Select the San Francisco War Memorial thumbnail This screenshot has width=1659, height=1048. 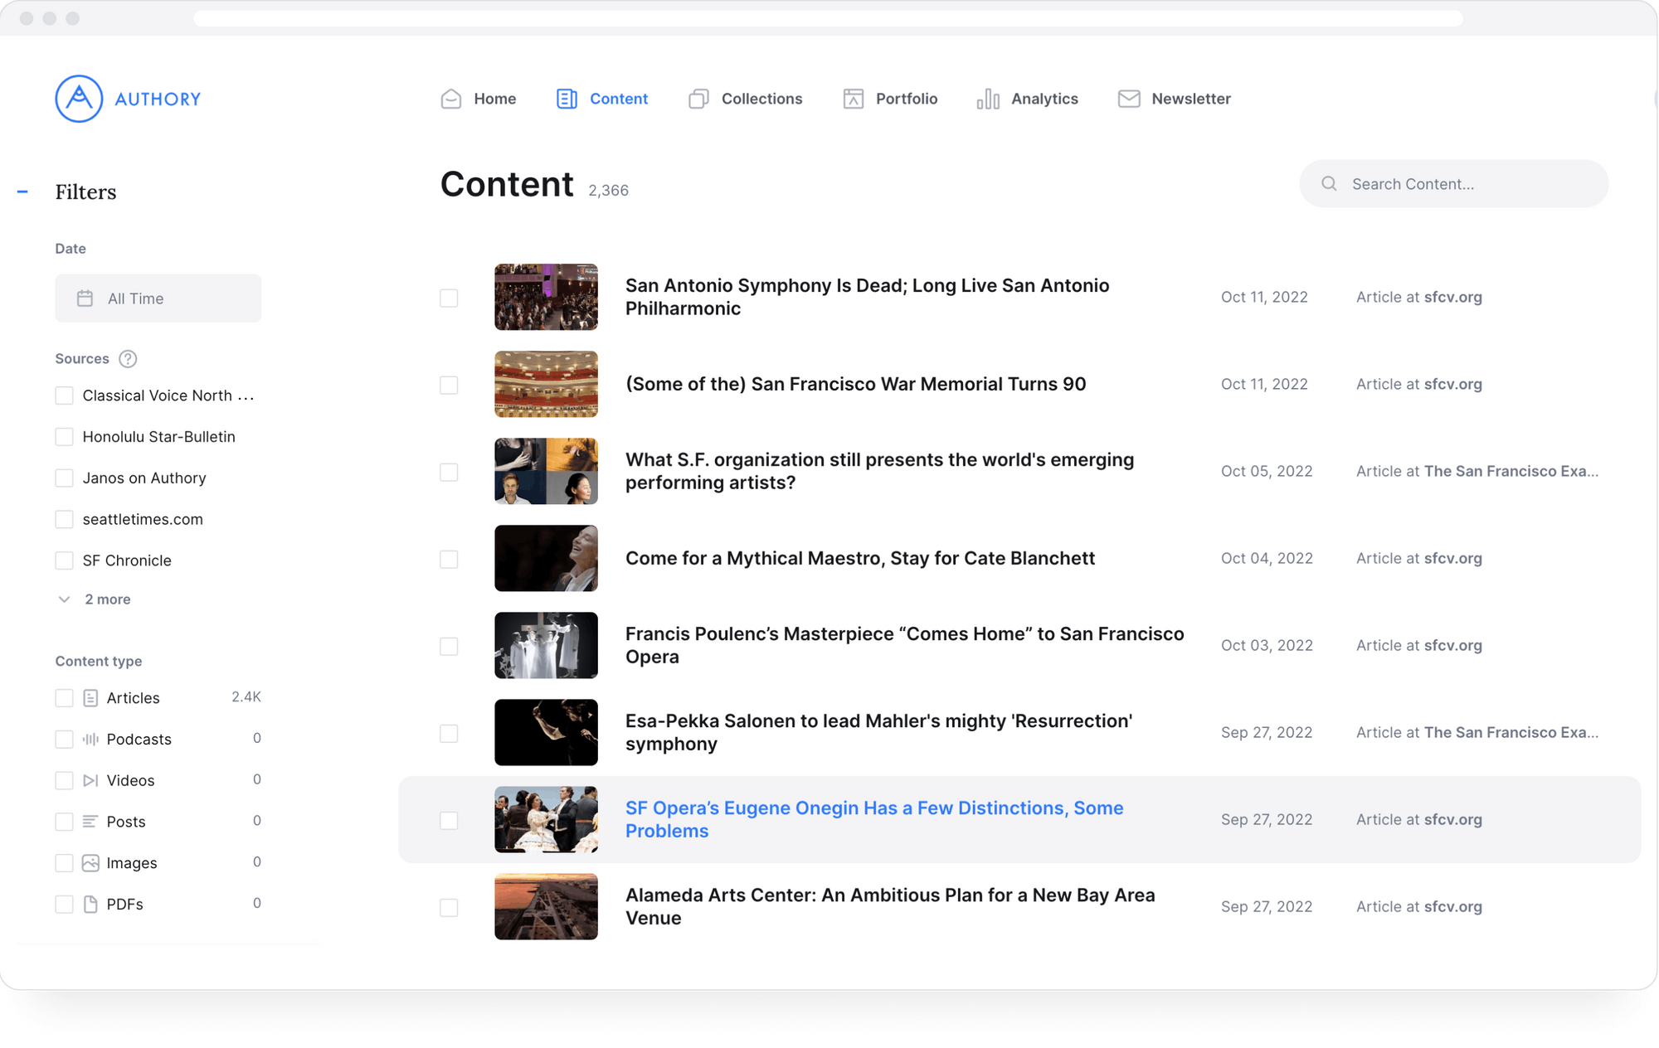[546, 384]
